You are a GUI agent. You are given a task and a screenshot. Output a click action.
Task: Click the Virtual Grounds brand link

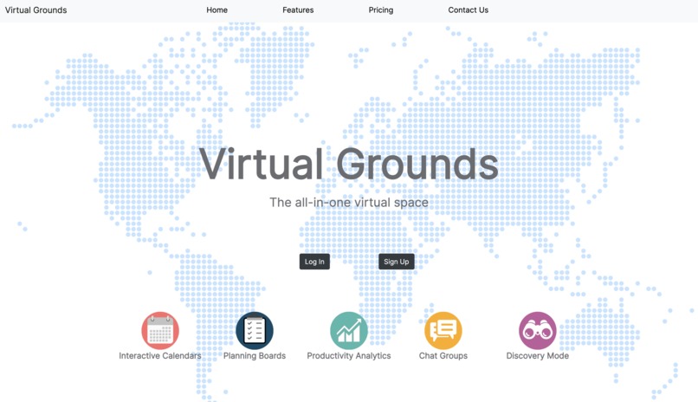[x=36, y=10]
